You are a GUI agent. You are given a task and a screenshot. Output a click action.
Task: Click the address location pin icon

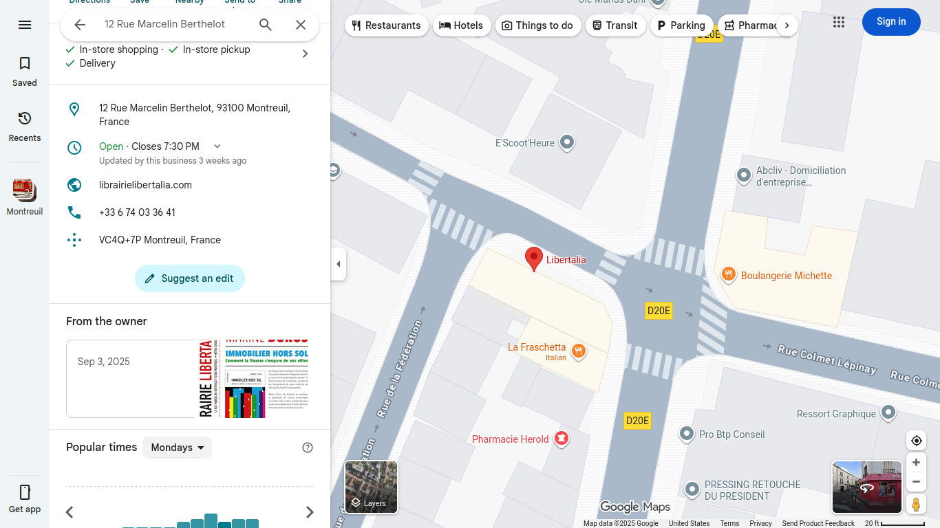coord(74,109)
